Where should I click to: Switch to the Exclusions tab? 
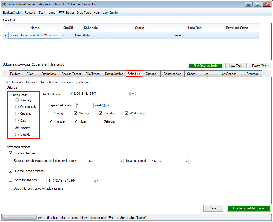click(x=49, y=74)
